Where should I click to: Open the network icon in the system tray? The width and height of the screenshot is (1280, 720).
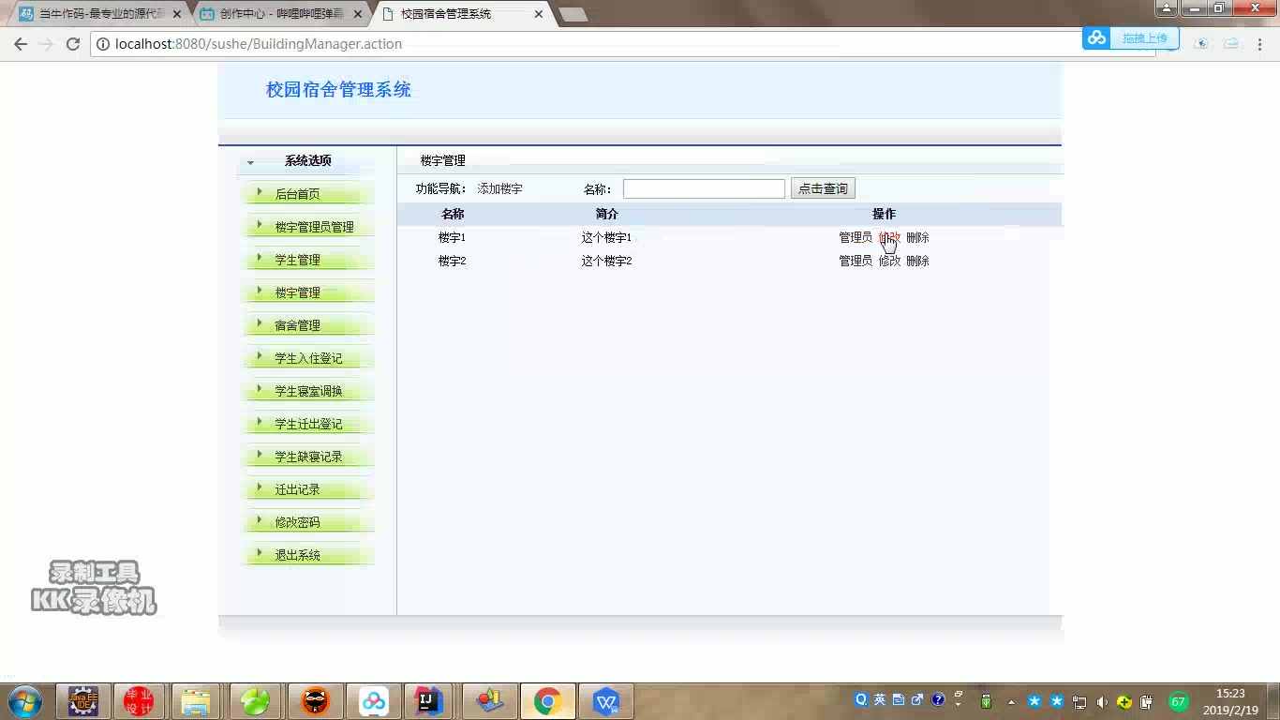(x=1078, y=701)
